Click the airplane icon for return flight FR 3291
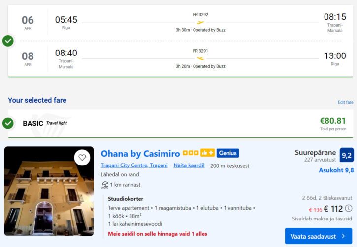This screenshot has width=357, height=247. (x=200, y=58)
